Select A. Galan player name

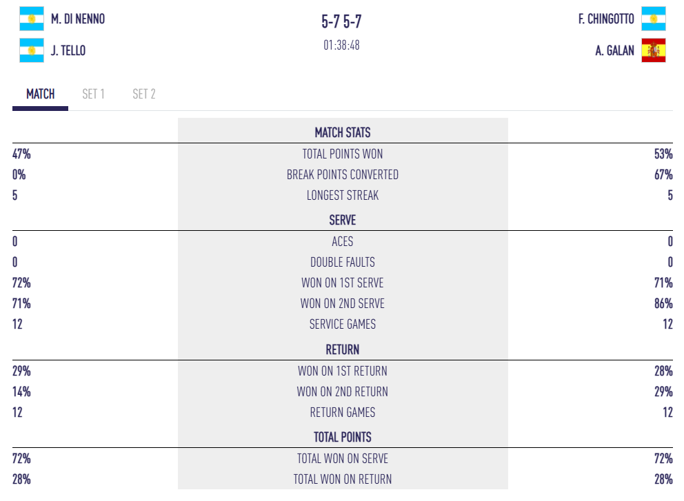615,50
